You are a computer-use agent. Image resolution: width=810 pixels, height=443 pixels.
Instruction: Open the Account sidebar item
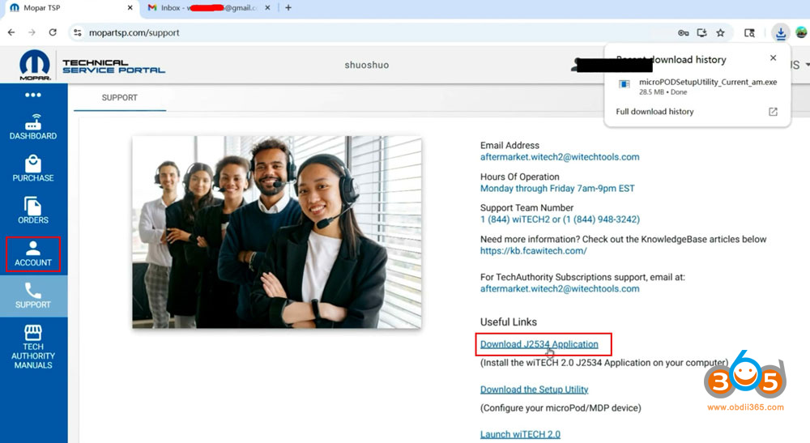coord(33,253)
